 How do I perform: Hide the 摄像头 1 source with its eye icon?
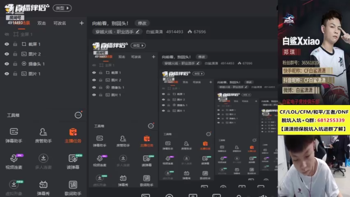pyautogui.click(x=7, y=64)
